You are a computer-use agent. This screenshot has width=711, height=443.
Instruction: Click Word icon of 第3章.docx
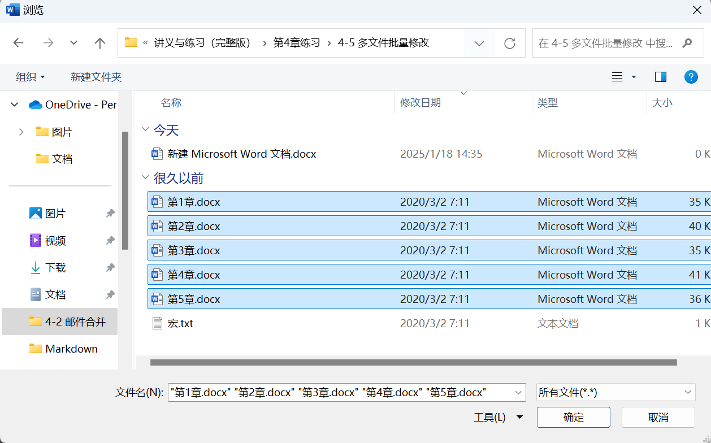[157, 250]
